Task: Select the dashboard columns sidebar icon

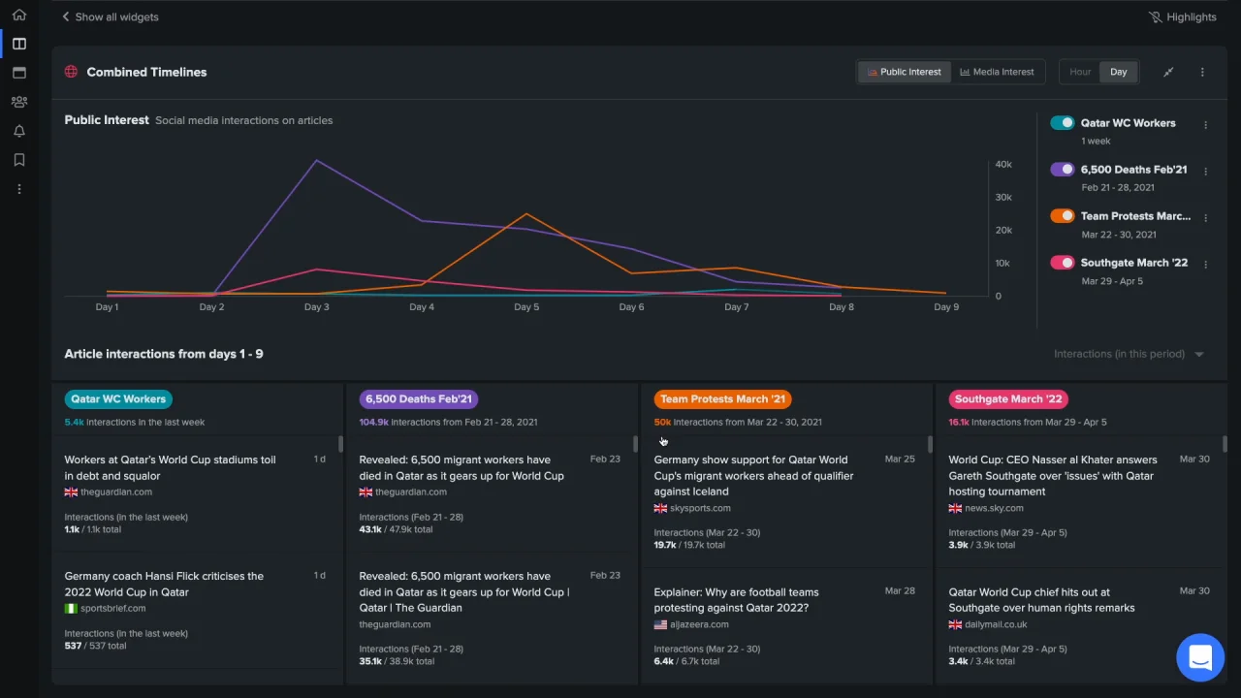Action: tap(19, 44)
